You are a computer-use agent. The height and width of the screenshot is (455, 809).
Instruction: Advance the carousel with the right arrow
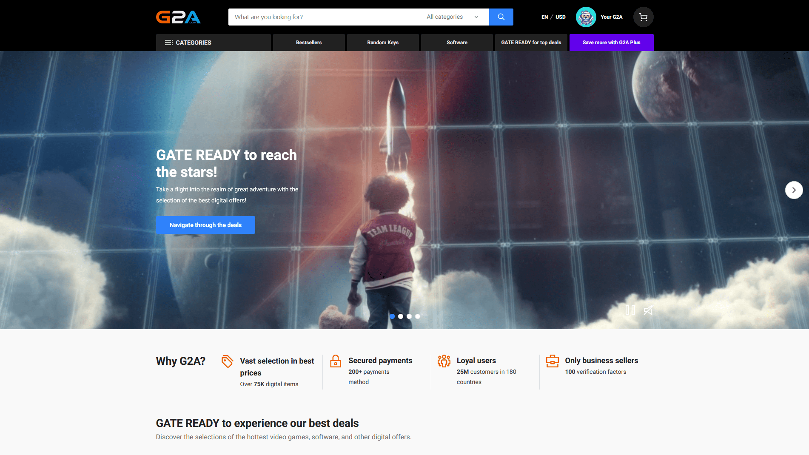pyautogui.click(x=794, y=190)
